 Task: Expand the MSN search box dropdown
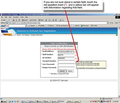(x=26, y=26)
